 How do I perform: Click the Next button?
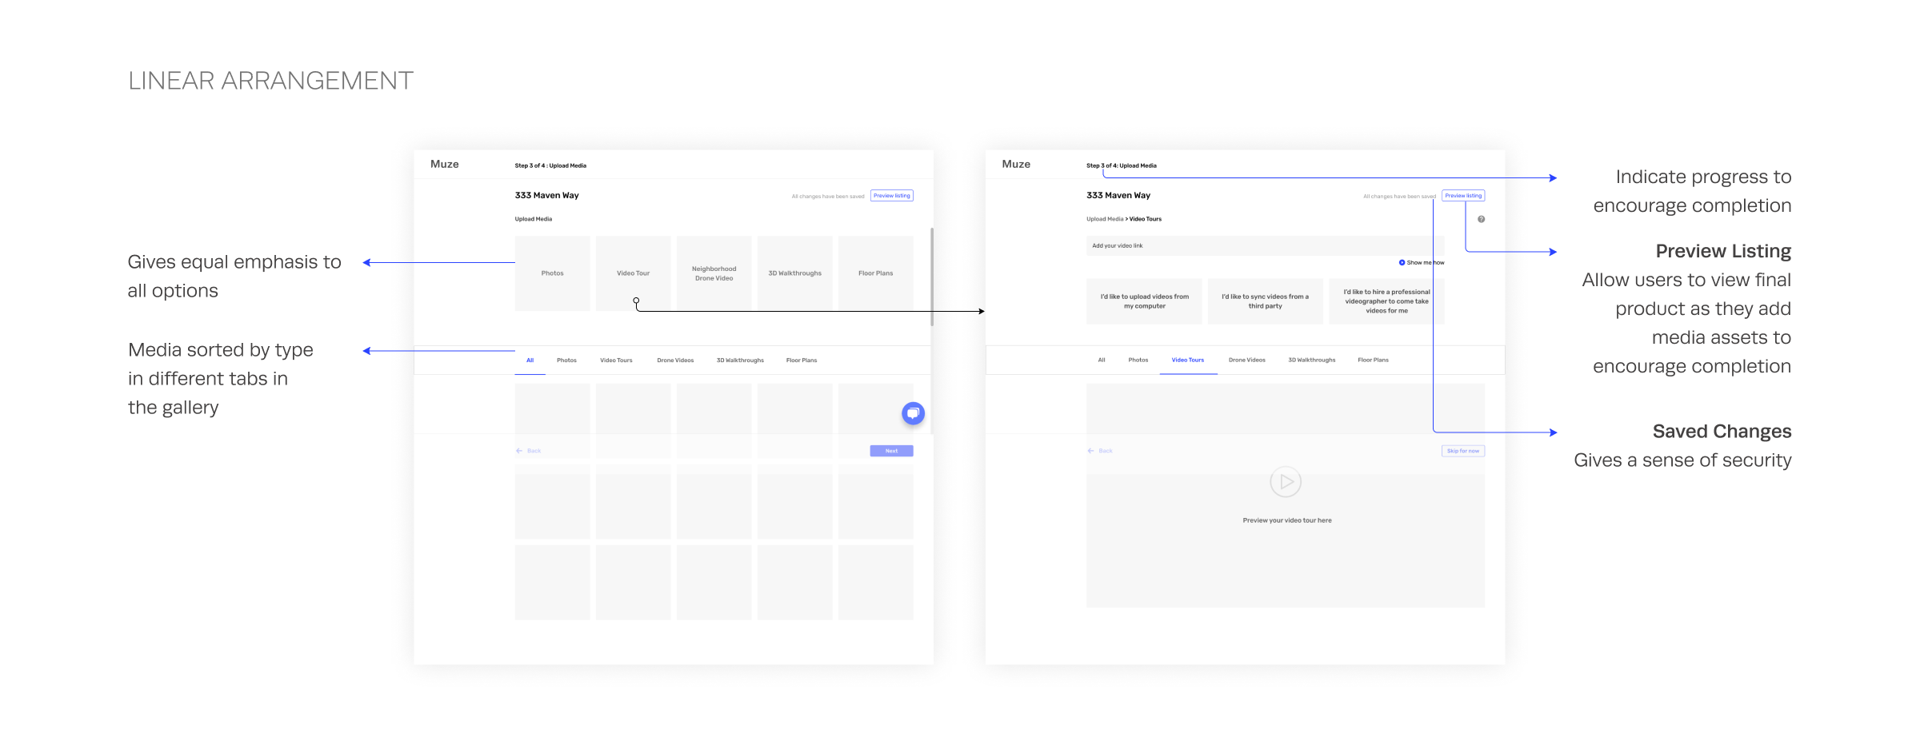click(891, 451)
